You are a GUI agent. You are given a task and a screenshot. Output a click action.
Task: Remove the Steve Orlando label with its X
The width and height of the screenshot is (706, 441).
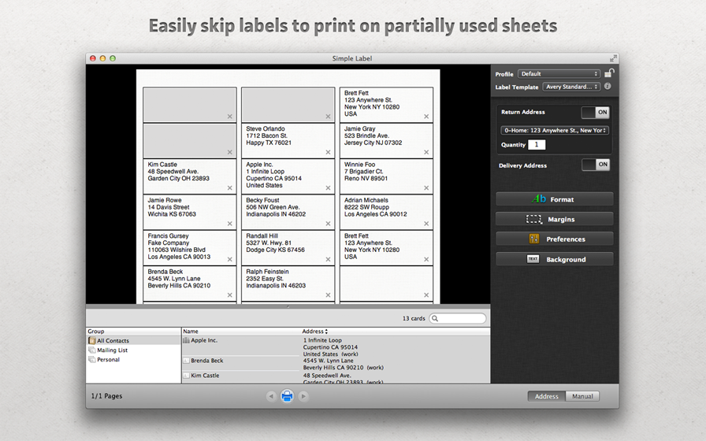click(329, 152)
